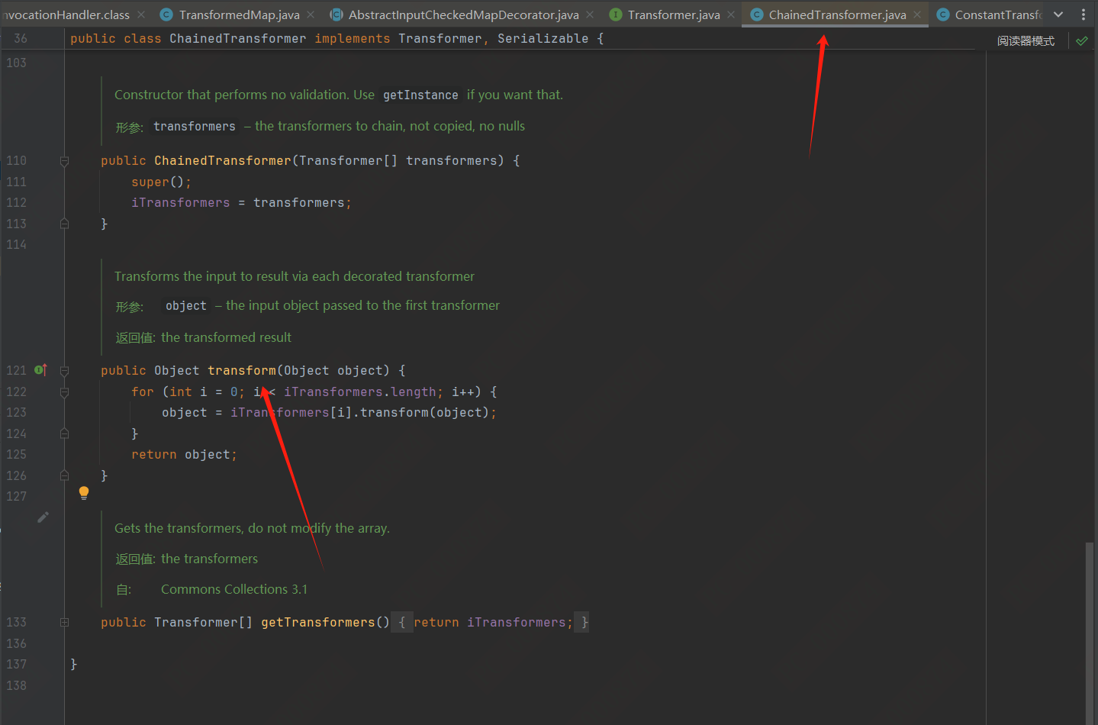The width and height of the screenshot is (1098, 725).
Task: Click line number 133 in the gutter
Action: [x=16, y=622]
